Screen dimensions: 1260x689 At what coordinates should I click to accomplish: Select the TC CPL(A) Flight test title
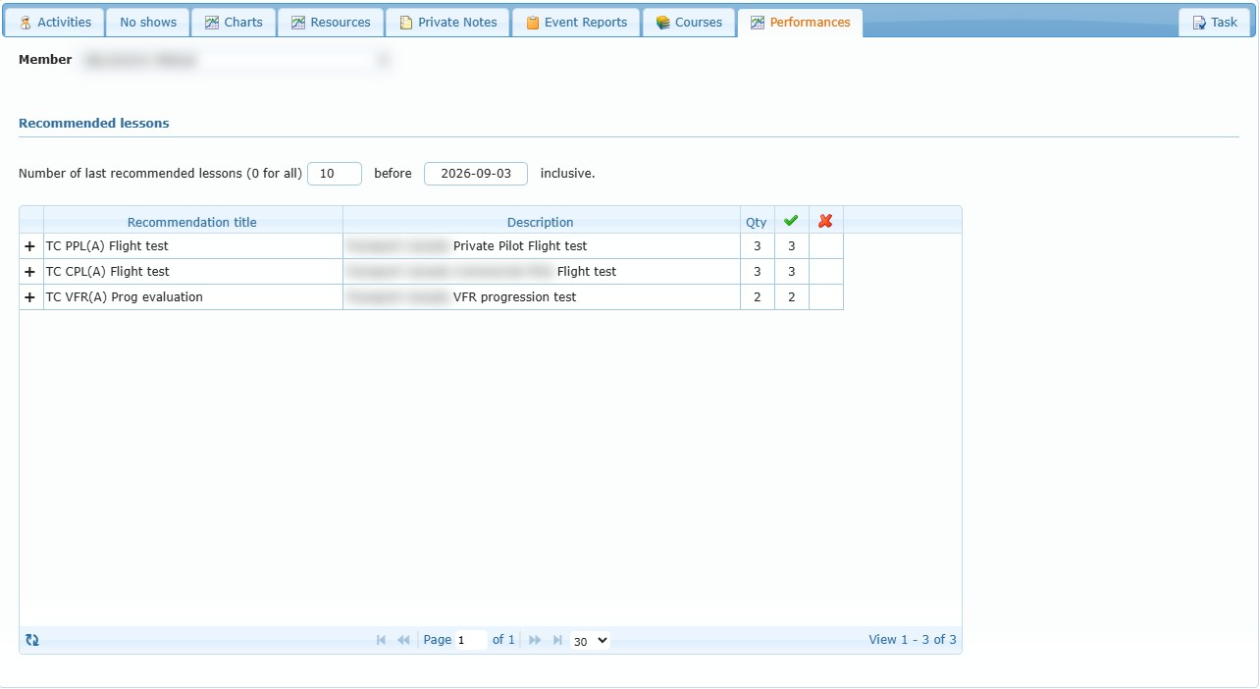point(107,272)
